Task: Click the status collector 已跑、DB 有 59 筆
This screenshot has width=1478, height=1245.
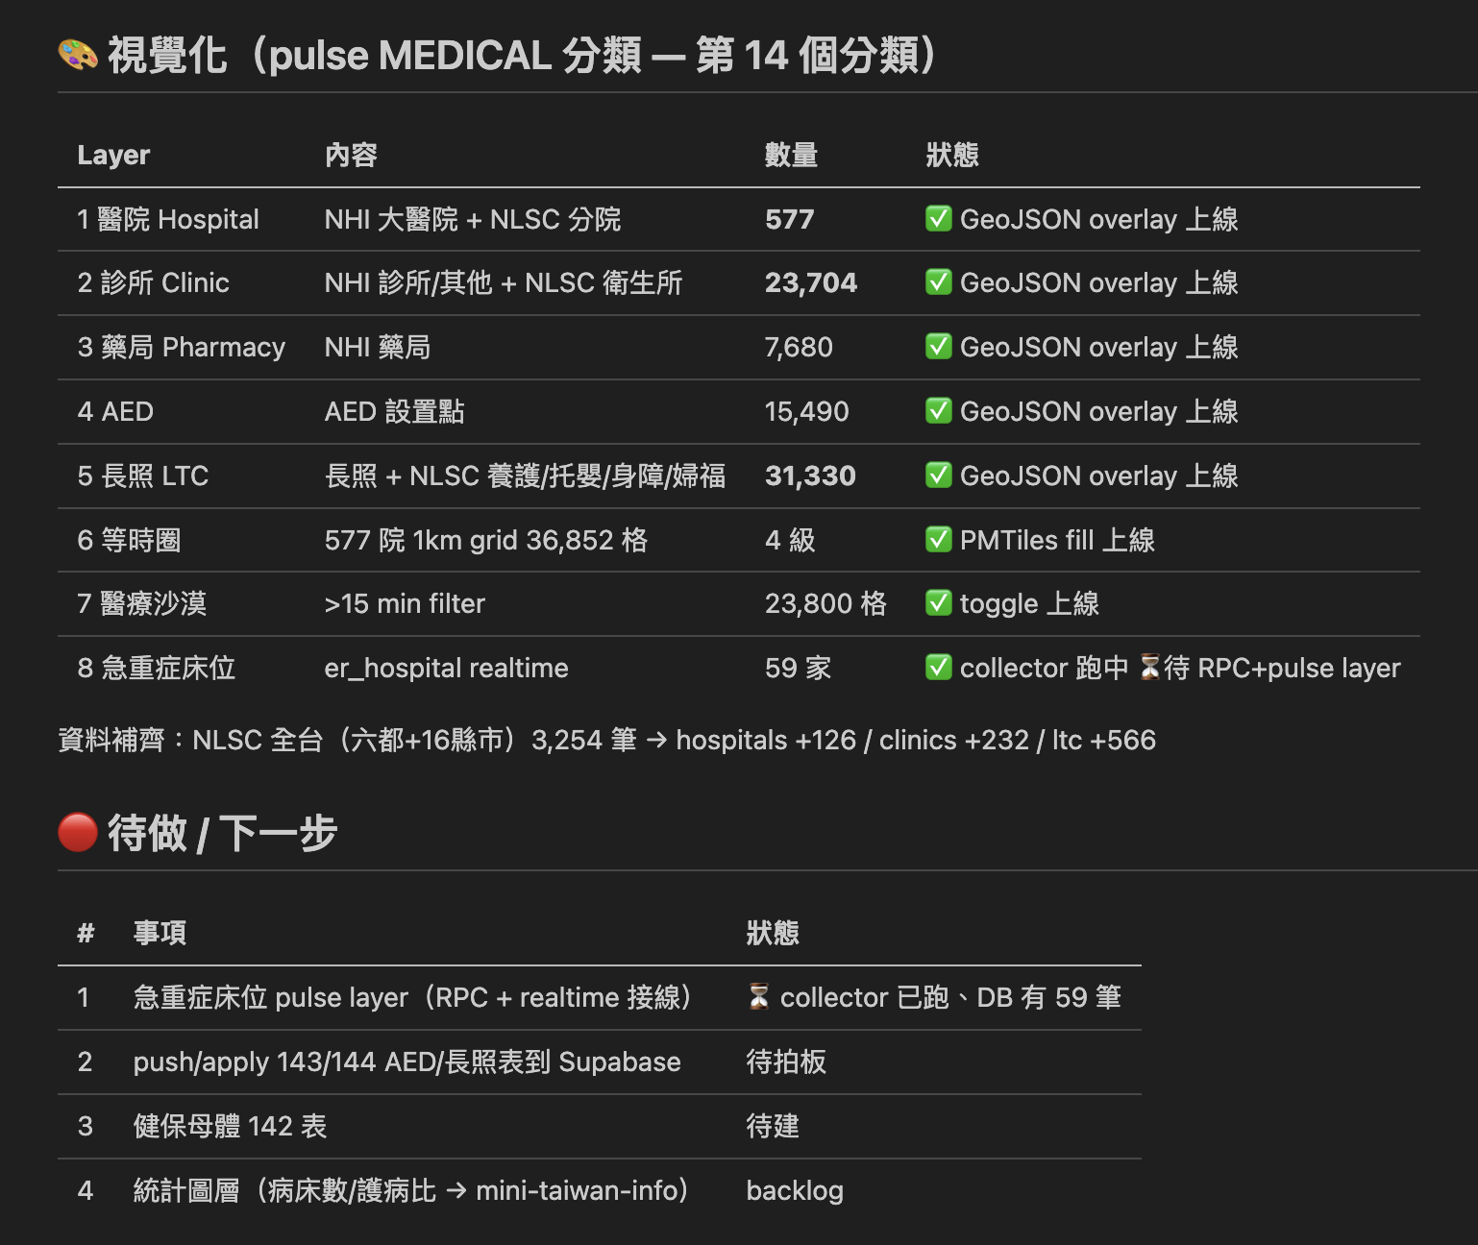Action: coord(950,997)
